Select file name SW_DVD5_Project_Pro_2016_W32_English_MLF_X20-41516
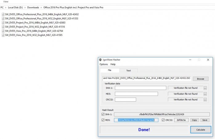 coord(35,27)
